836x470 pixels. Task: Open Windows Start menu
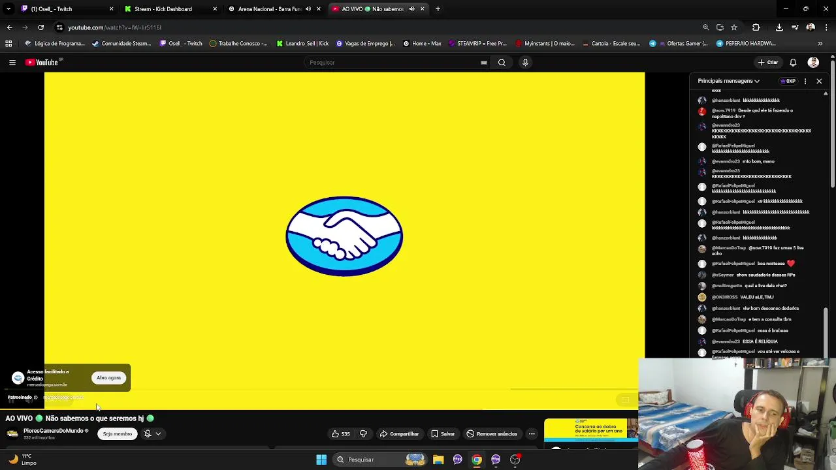(321, 460)
